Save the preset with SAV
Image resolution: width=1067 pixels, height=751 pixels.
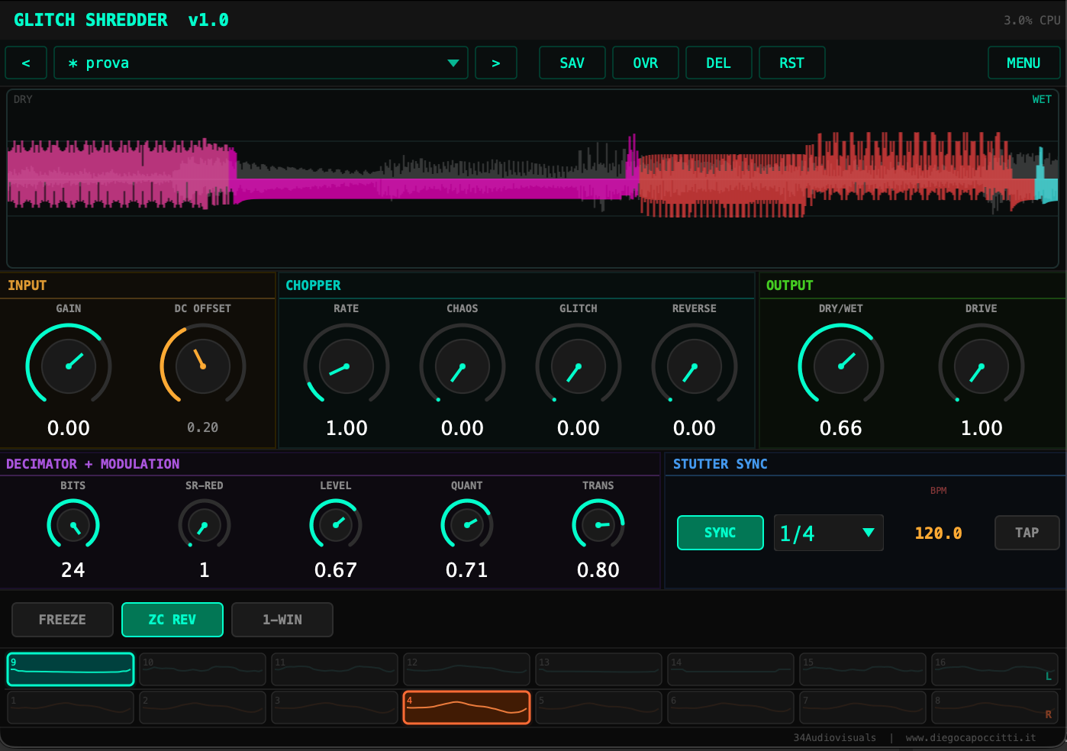572,63
